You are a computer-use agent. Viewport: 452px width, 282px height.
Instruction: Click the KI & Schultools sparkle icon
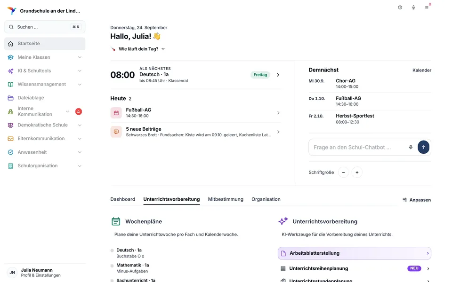point(11,71)
